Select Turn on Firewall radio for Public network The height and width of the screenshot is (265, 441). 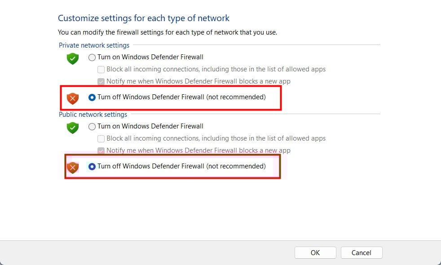click(92, 127)
